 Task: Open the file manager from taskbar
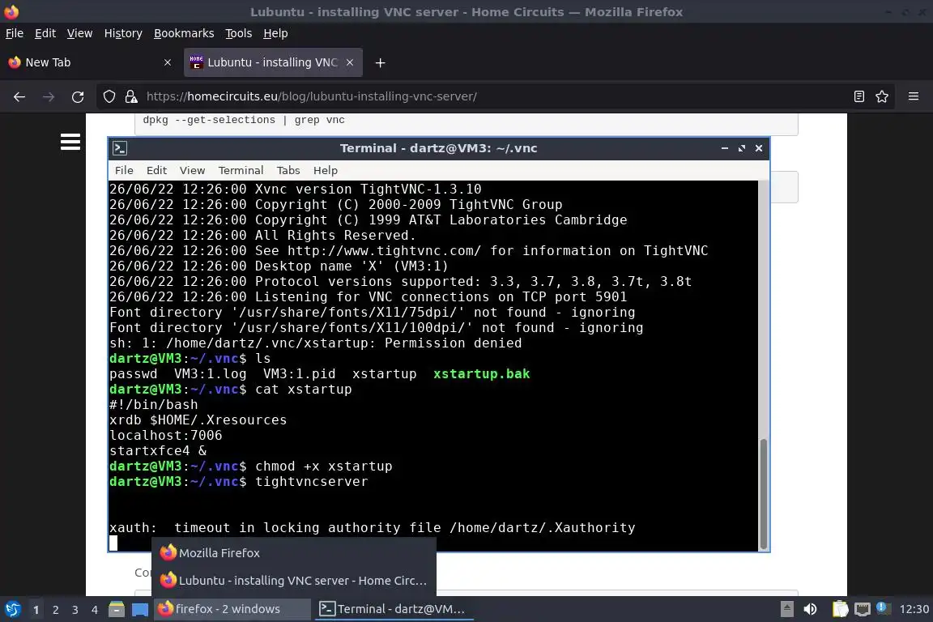click(x=117, y=609)
